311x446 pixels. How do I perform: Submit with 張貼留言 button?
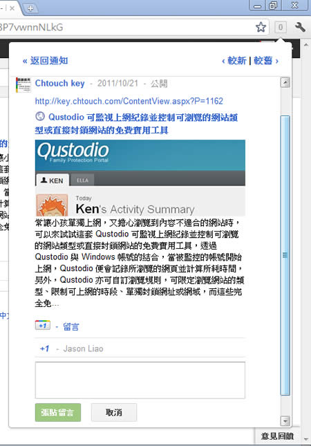58,412
